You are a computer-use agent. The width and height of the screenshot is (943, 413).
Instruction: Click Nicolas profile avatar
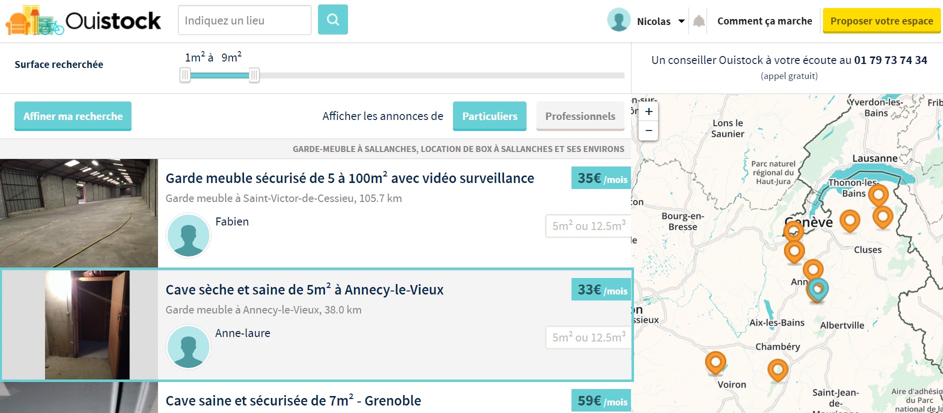[x=618, y=20]
